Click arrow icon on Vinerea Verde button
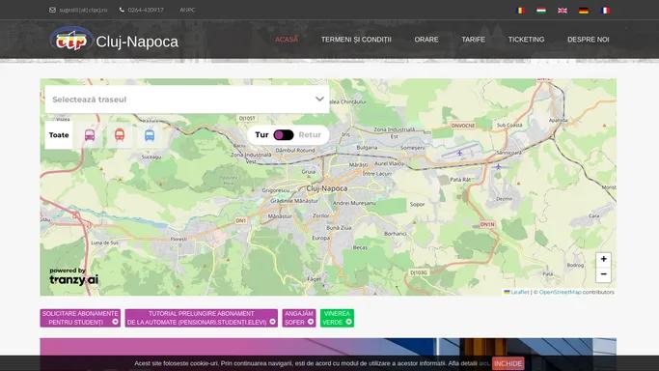This screenshot has height=371, width=659. [x=349, y=322]
